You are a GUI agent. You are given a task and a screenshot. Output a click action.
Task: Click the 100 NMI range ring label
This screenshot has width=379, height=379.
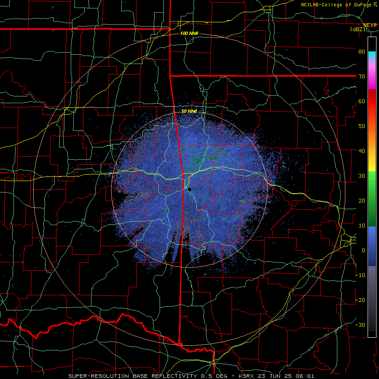click(189, 33)
